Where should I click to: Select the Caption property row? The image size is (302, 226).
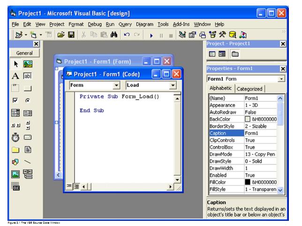pos(243,133)
